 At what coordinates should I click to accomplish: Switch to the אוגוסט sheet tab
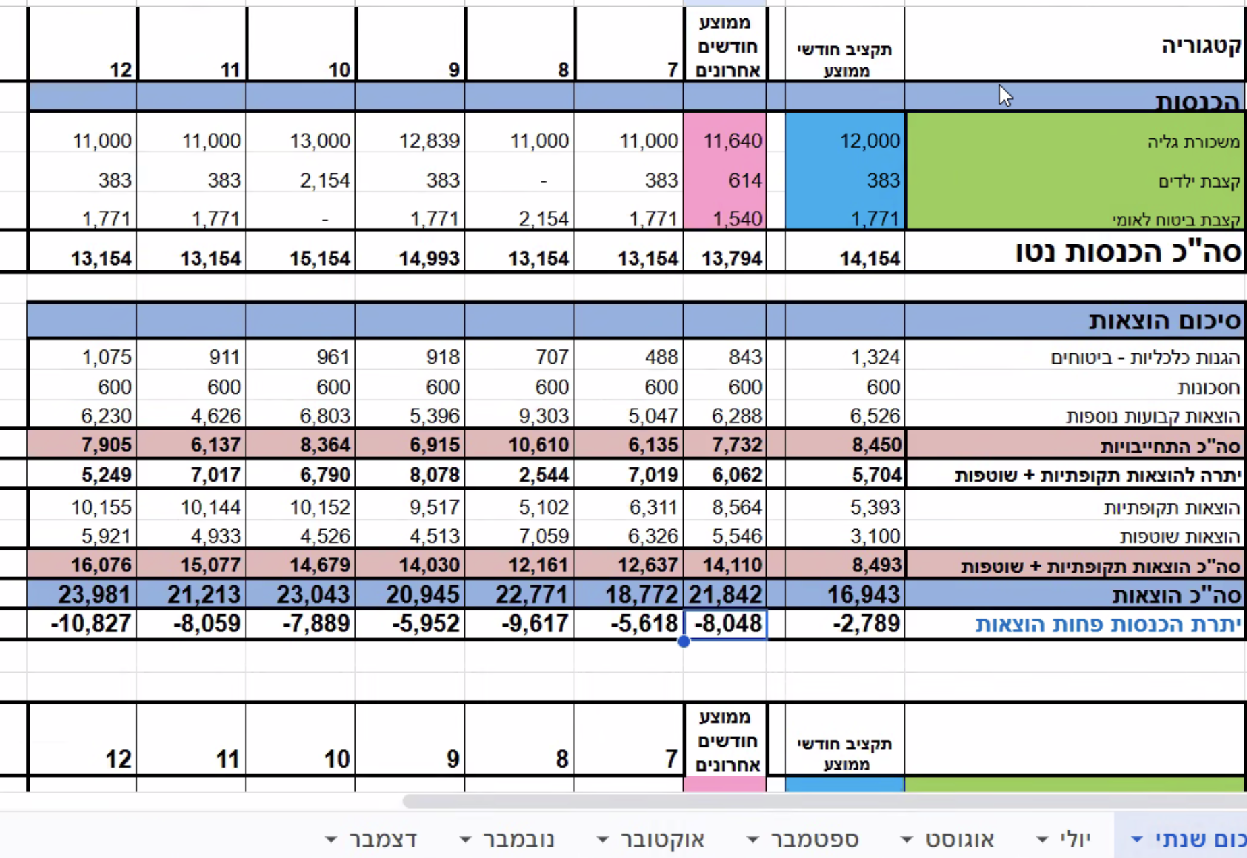point(959,840)
